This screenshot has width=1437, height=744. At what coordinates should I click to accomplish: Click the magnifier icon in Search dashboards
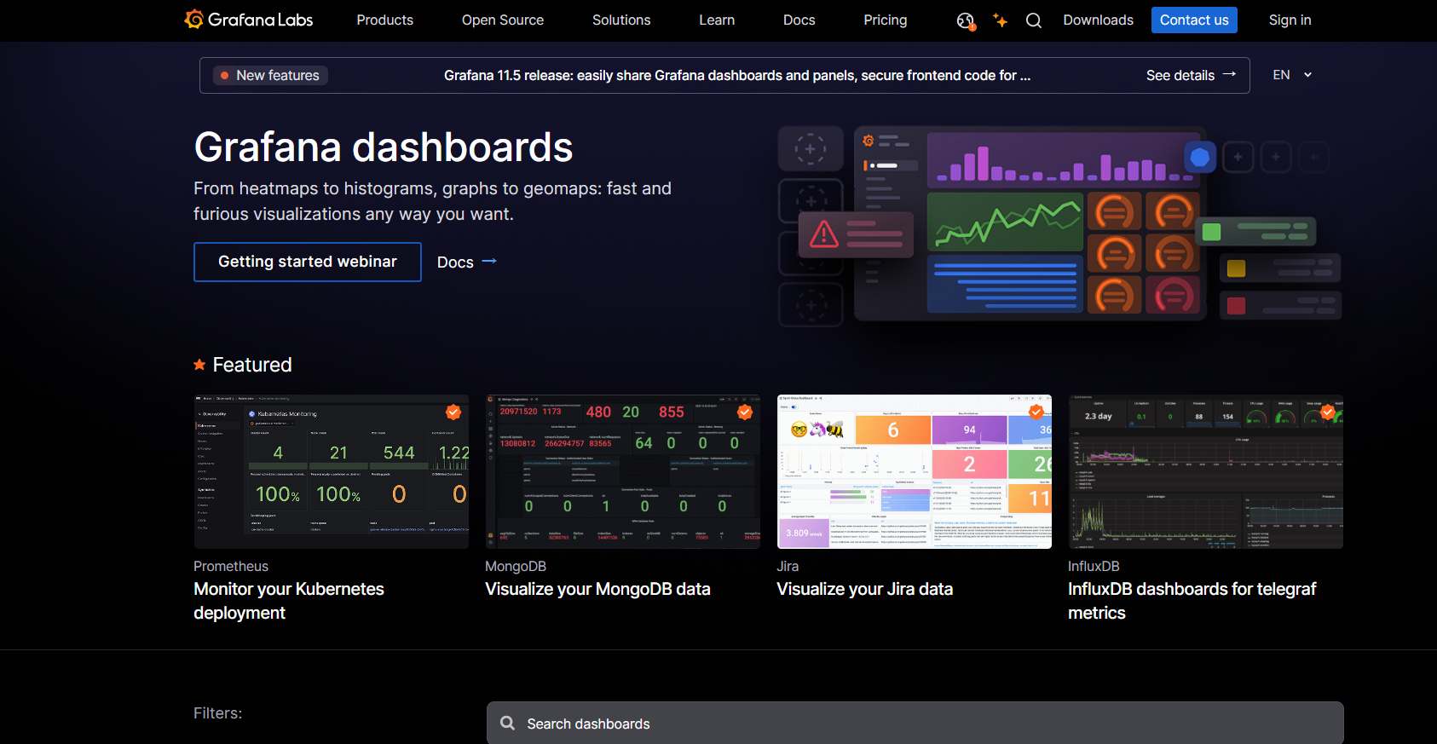pyautogui.click(x=507, y=724)
